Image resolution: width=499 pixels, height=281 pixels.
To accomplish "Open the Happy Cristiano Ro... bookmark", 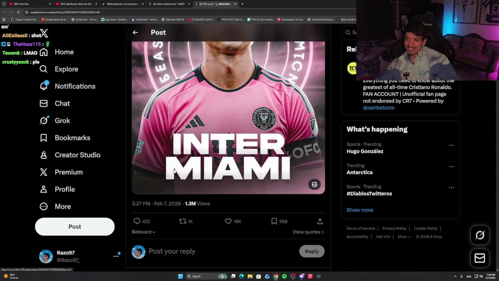I will pyautogui.click(x=24, y=20).
